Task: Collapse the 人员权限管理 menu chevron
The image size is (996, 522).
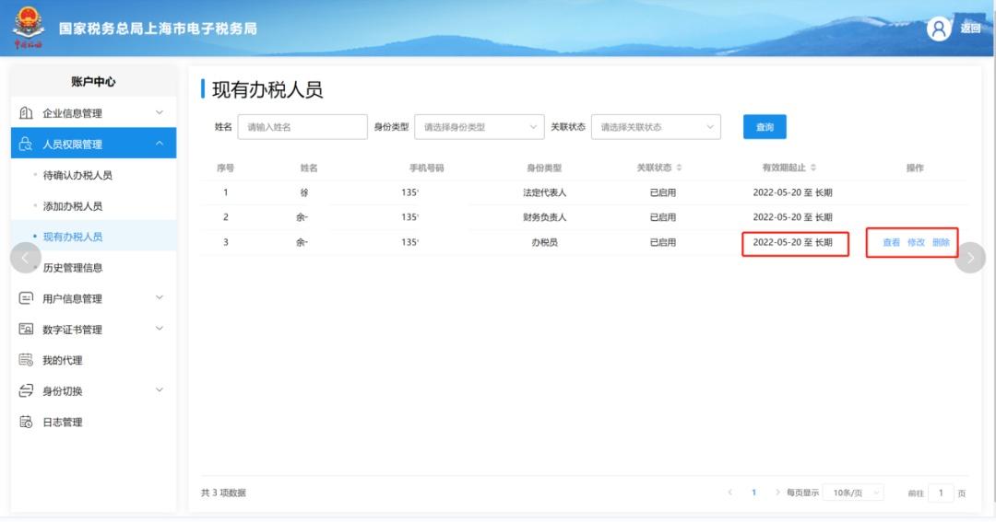Action: [160, 144]
